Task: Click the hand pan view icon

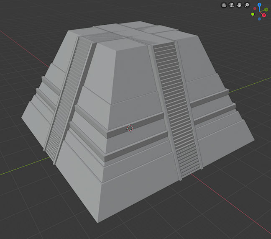Action: tap(239, 5)
